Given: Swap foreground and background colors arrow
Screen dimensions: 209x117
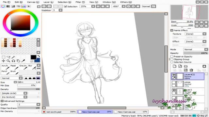Looking at the screenshot, I should point(39,56).
